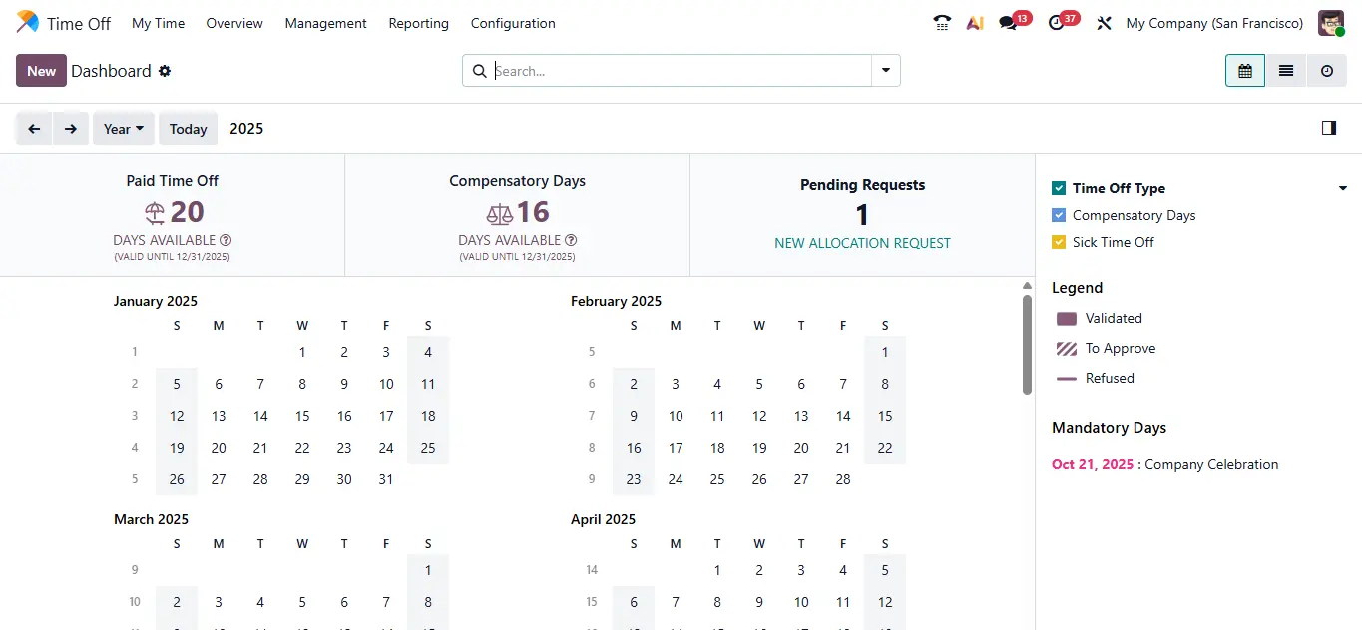The width and height of the screenshot is (1362, 630).
Task: Switch to calendar view
Action: [1245, 71]
